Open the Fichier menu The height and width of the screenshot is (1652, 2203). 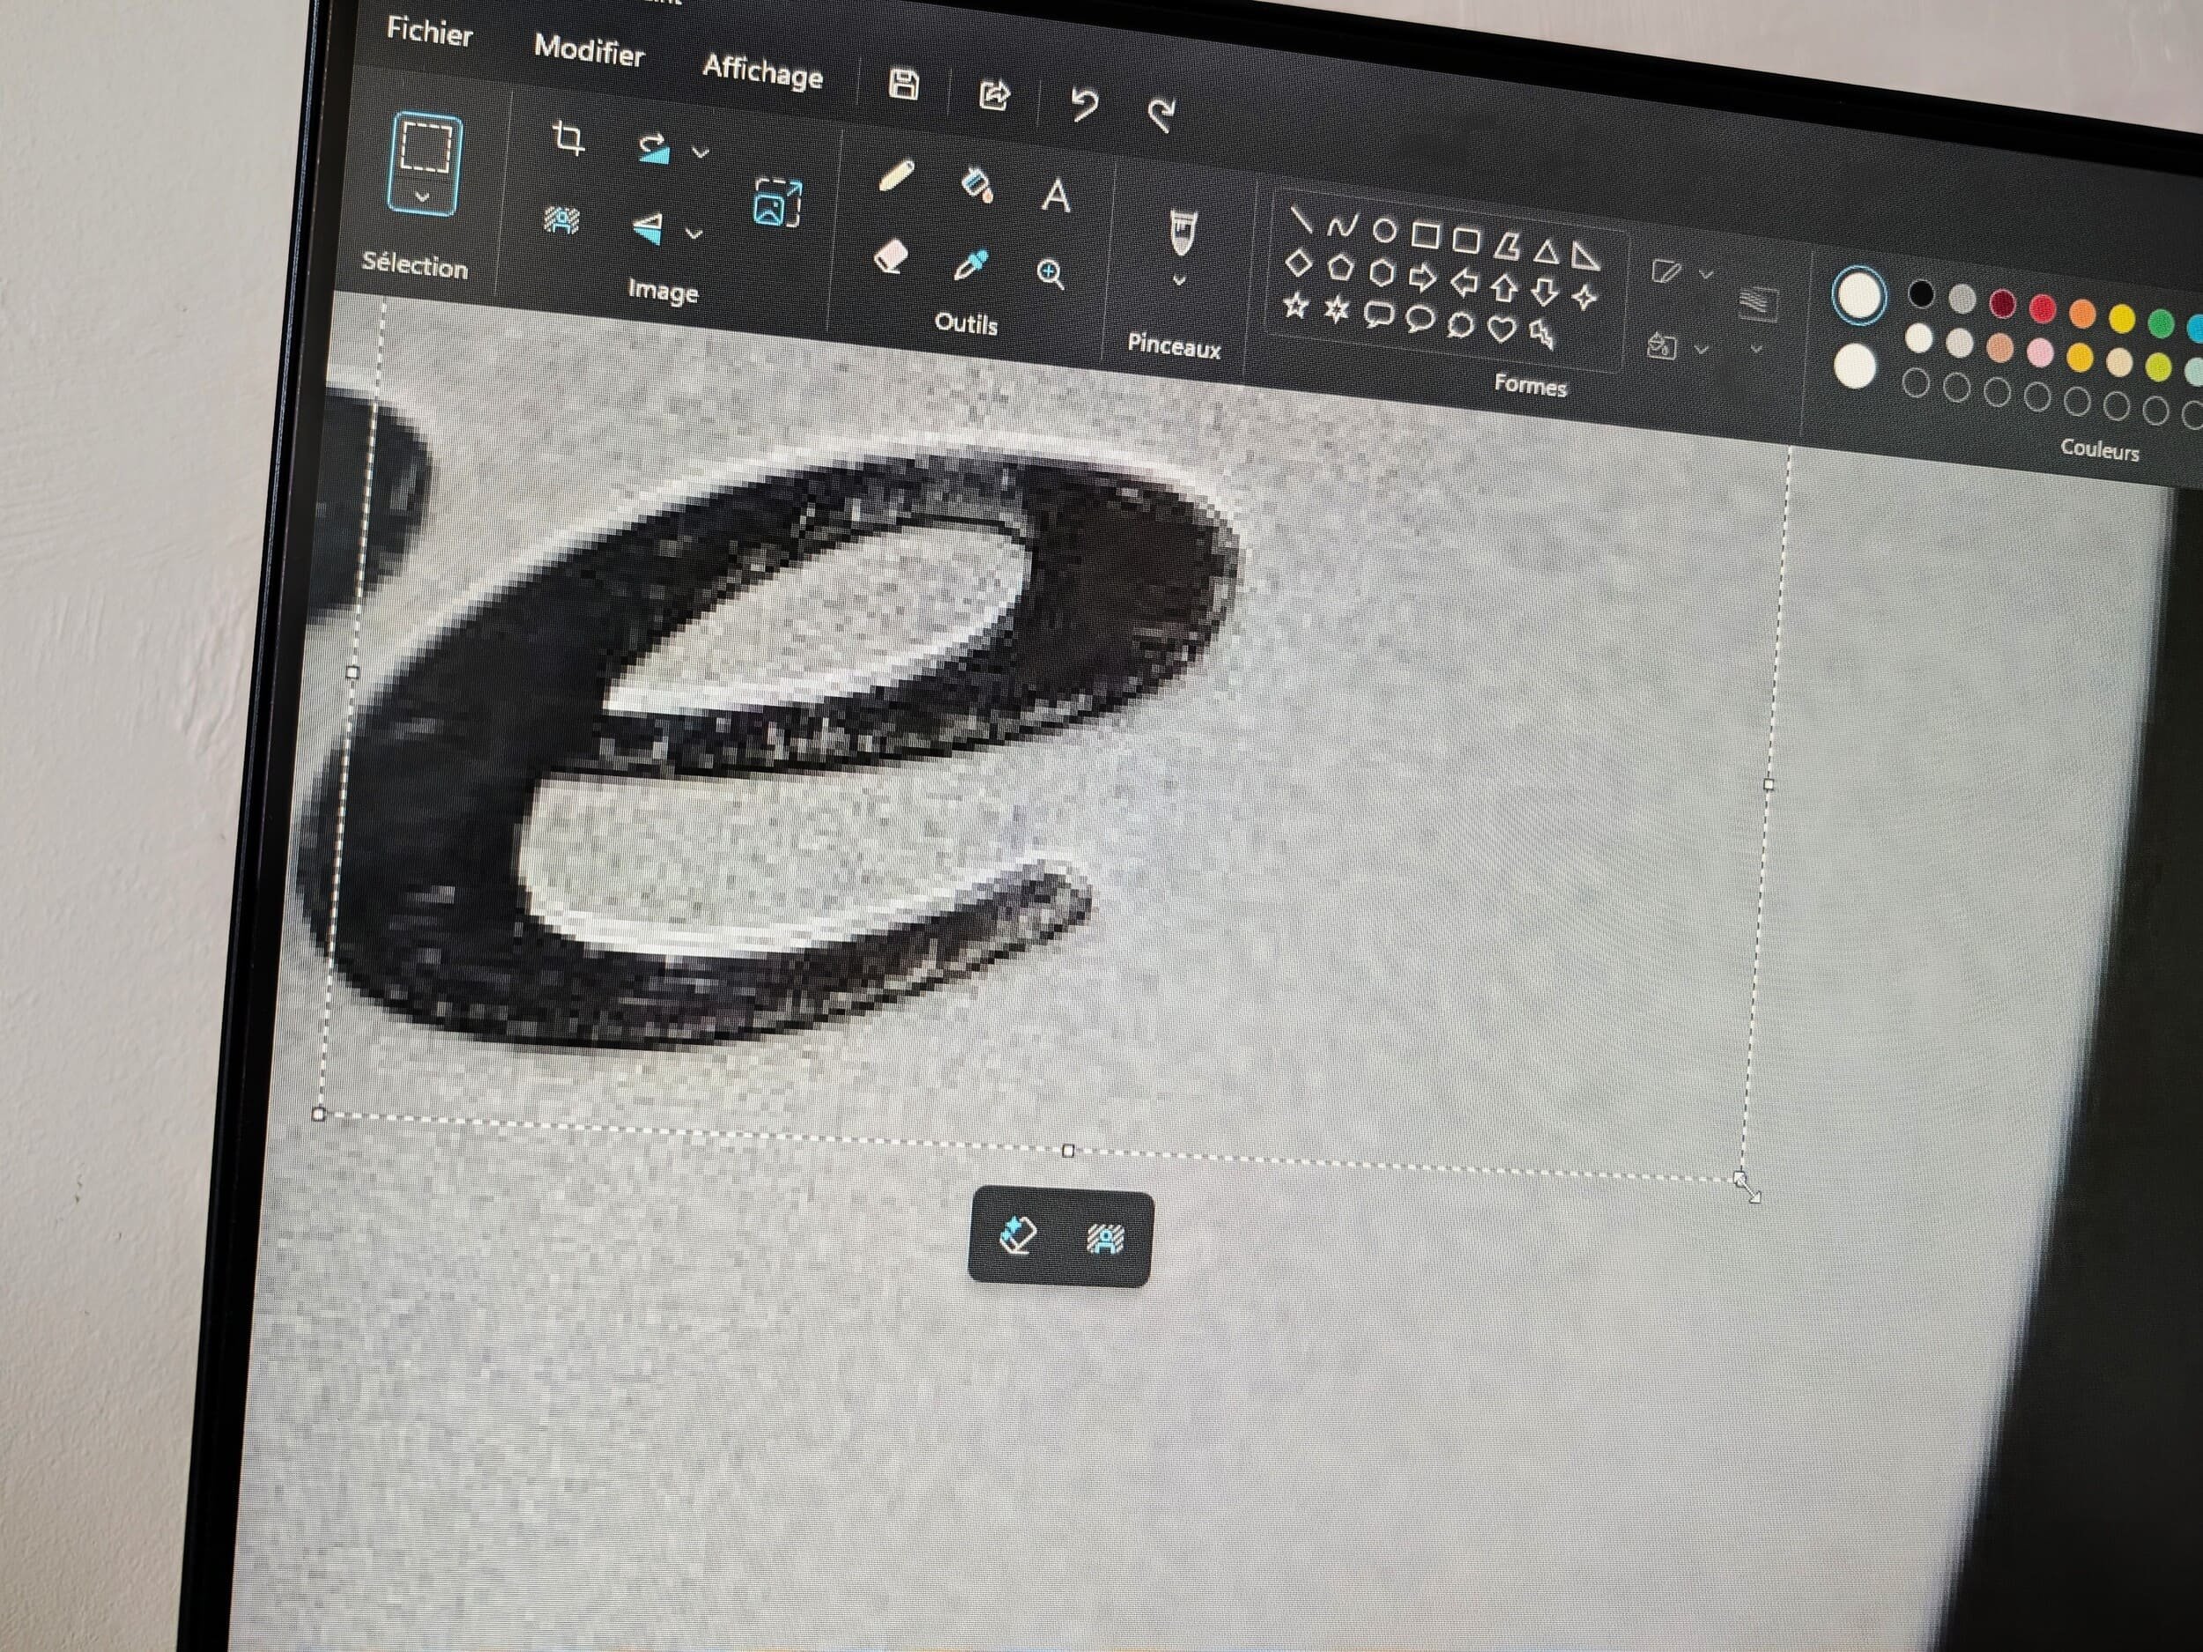[429, 32]
